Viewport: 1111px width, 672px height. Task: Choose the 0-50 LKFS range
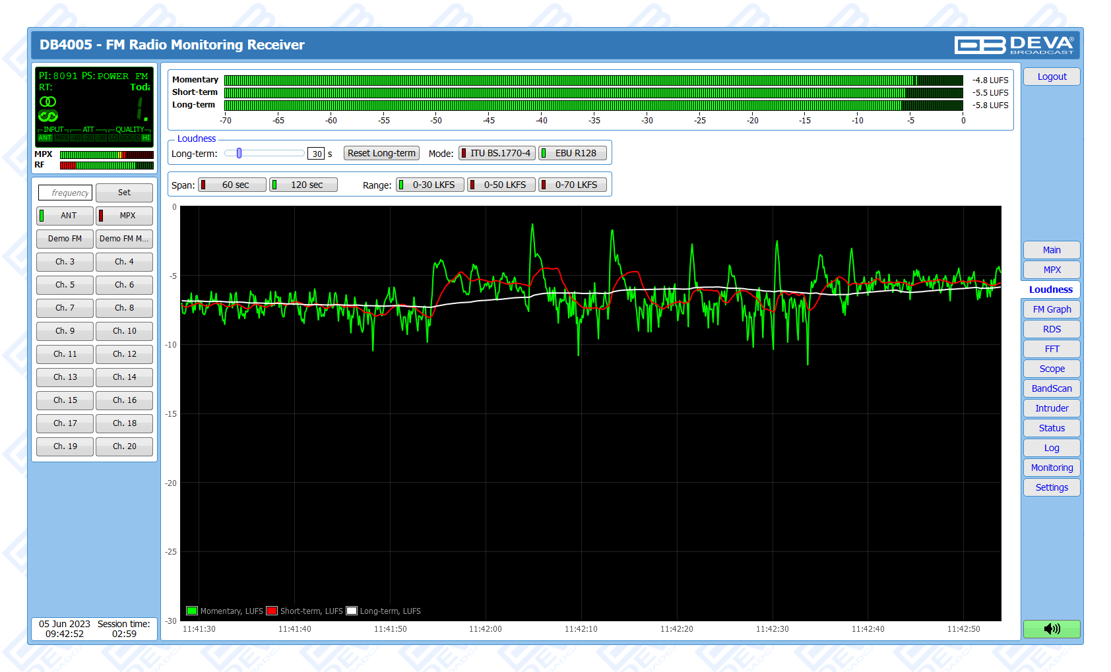[501, 185]
